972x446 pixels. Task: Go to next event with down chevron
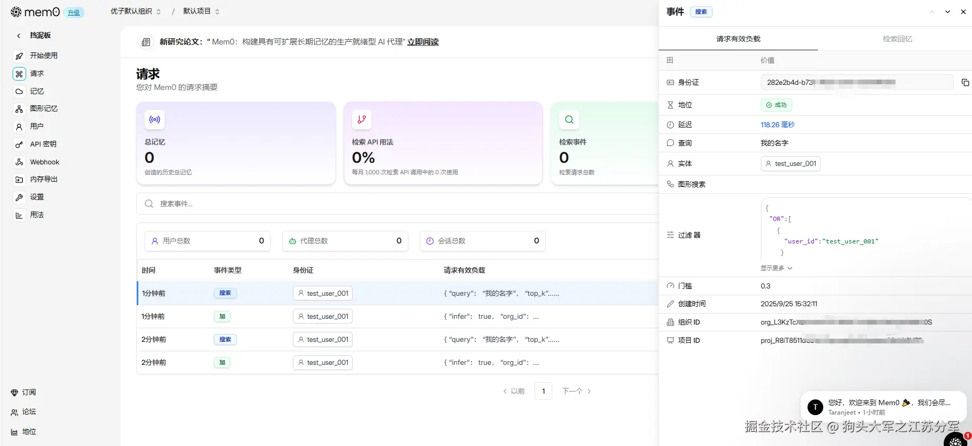[x=947, y=12]
